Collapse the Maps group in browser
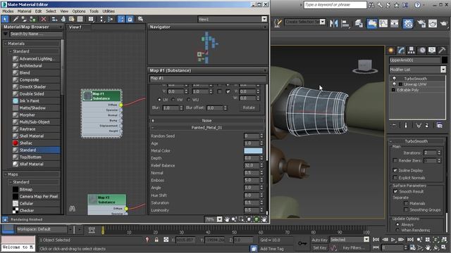451x253 pixels. 6,174
